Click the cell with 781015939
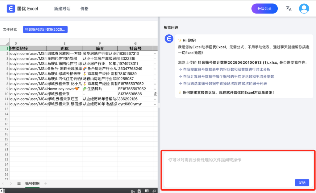 pyautogui.click(x=135, y=74)
